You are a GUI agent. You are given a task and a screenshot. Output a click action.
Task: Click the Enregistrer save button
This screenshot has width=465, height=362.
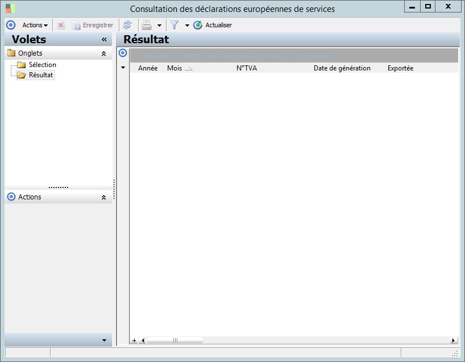coord(93,25)
